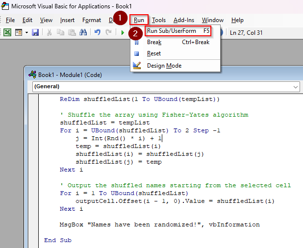Click the (General) combo box chevron

296,87
